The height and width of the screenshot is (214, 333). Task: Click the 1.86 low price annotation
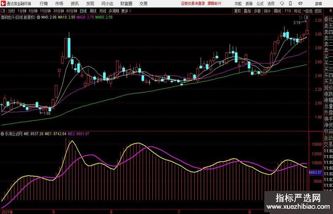tap(47, 114)
